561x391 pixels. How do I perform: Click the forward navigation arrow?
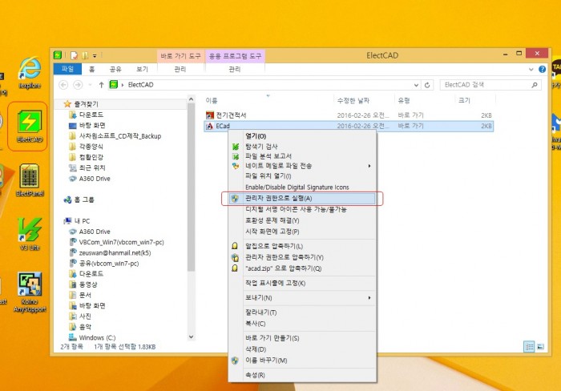click(x=78, y=85)
